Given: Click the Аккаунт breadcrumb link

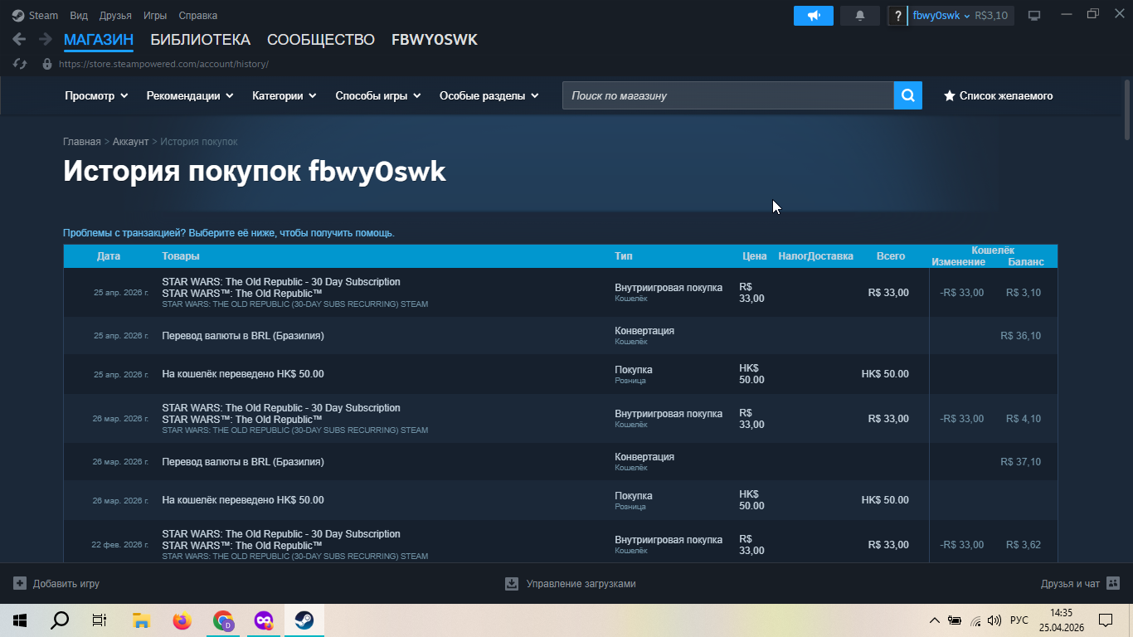Looking at the screenshot, I should click(130, 142).
